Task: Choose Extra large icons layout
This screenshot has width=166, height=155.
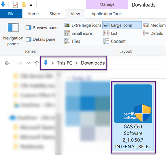Action: click(x=83, y=25)
